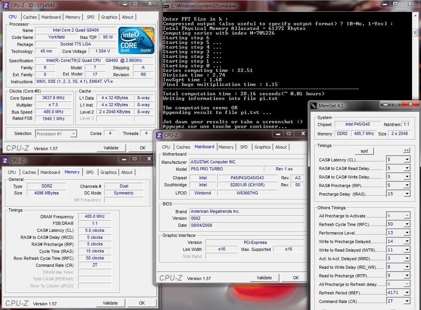Image resolution: width=421 pixels, height=310 pixels.
Task: Click the Channels # value Dual
Action: [124, 186]
